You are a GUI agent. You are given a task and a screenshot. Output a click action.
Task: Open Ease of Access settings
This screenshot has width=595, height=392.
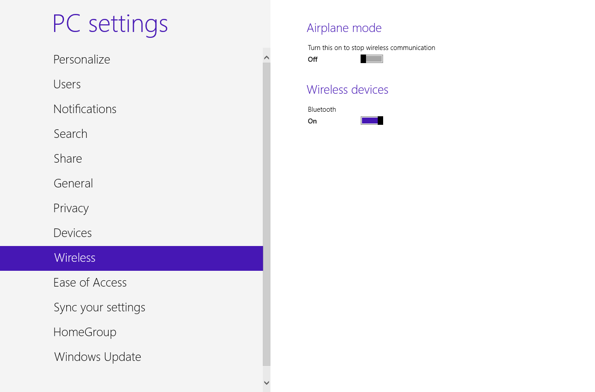[x=131, y=283]
